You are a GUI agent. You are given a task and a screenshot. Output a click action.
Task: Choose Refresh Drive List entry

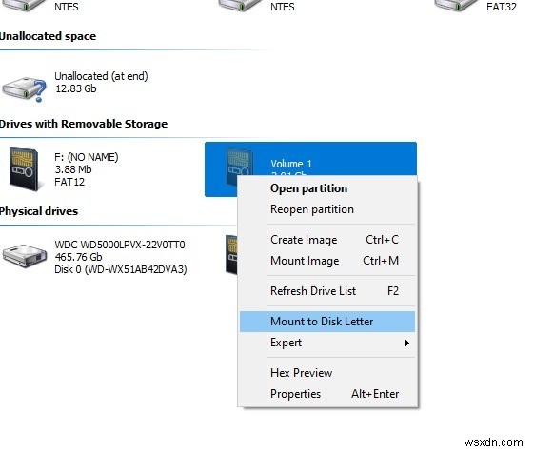click(327, 291)
